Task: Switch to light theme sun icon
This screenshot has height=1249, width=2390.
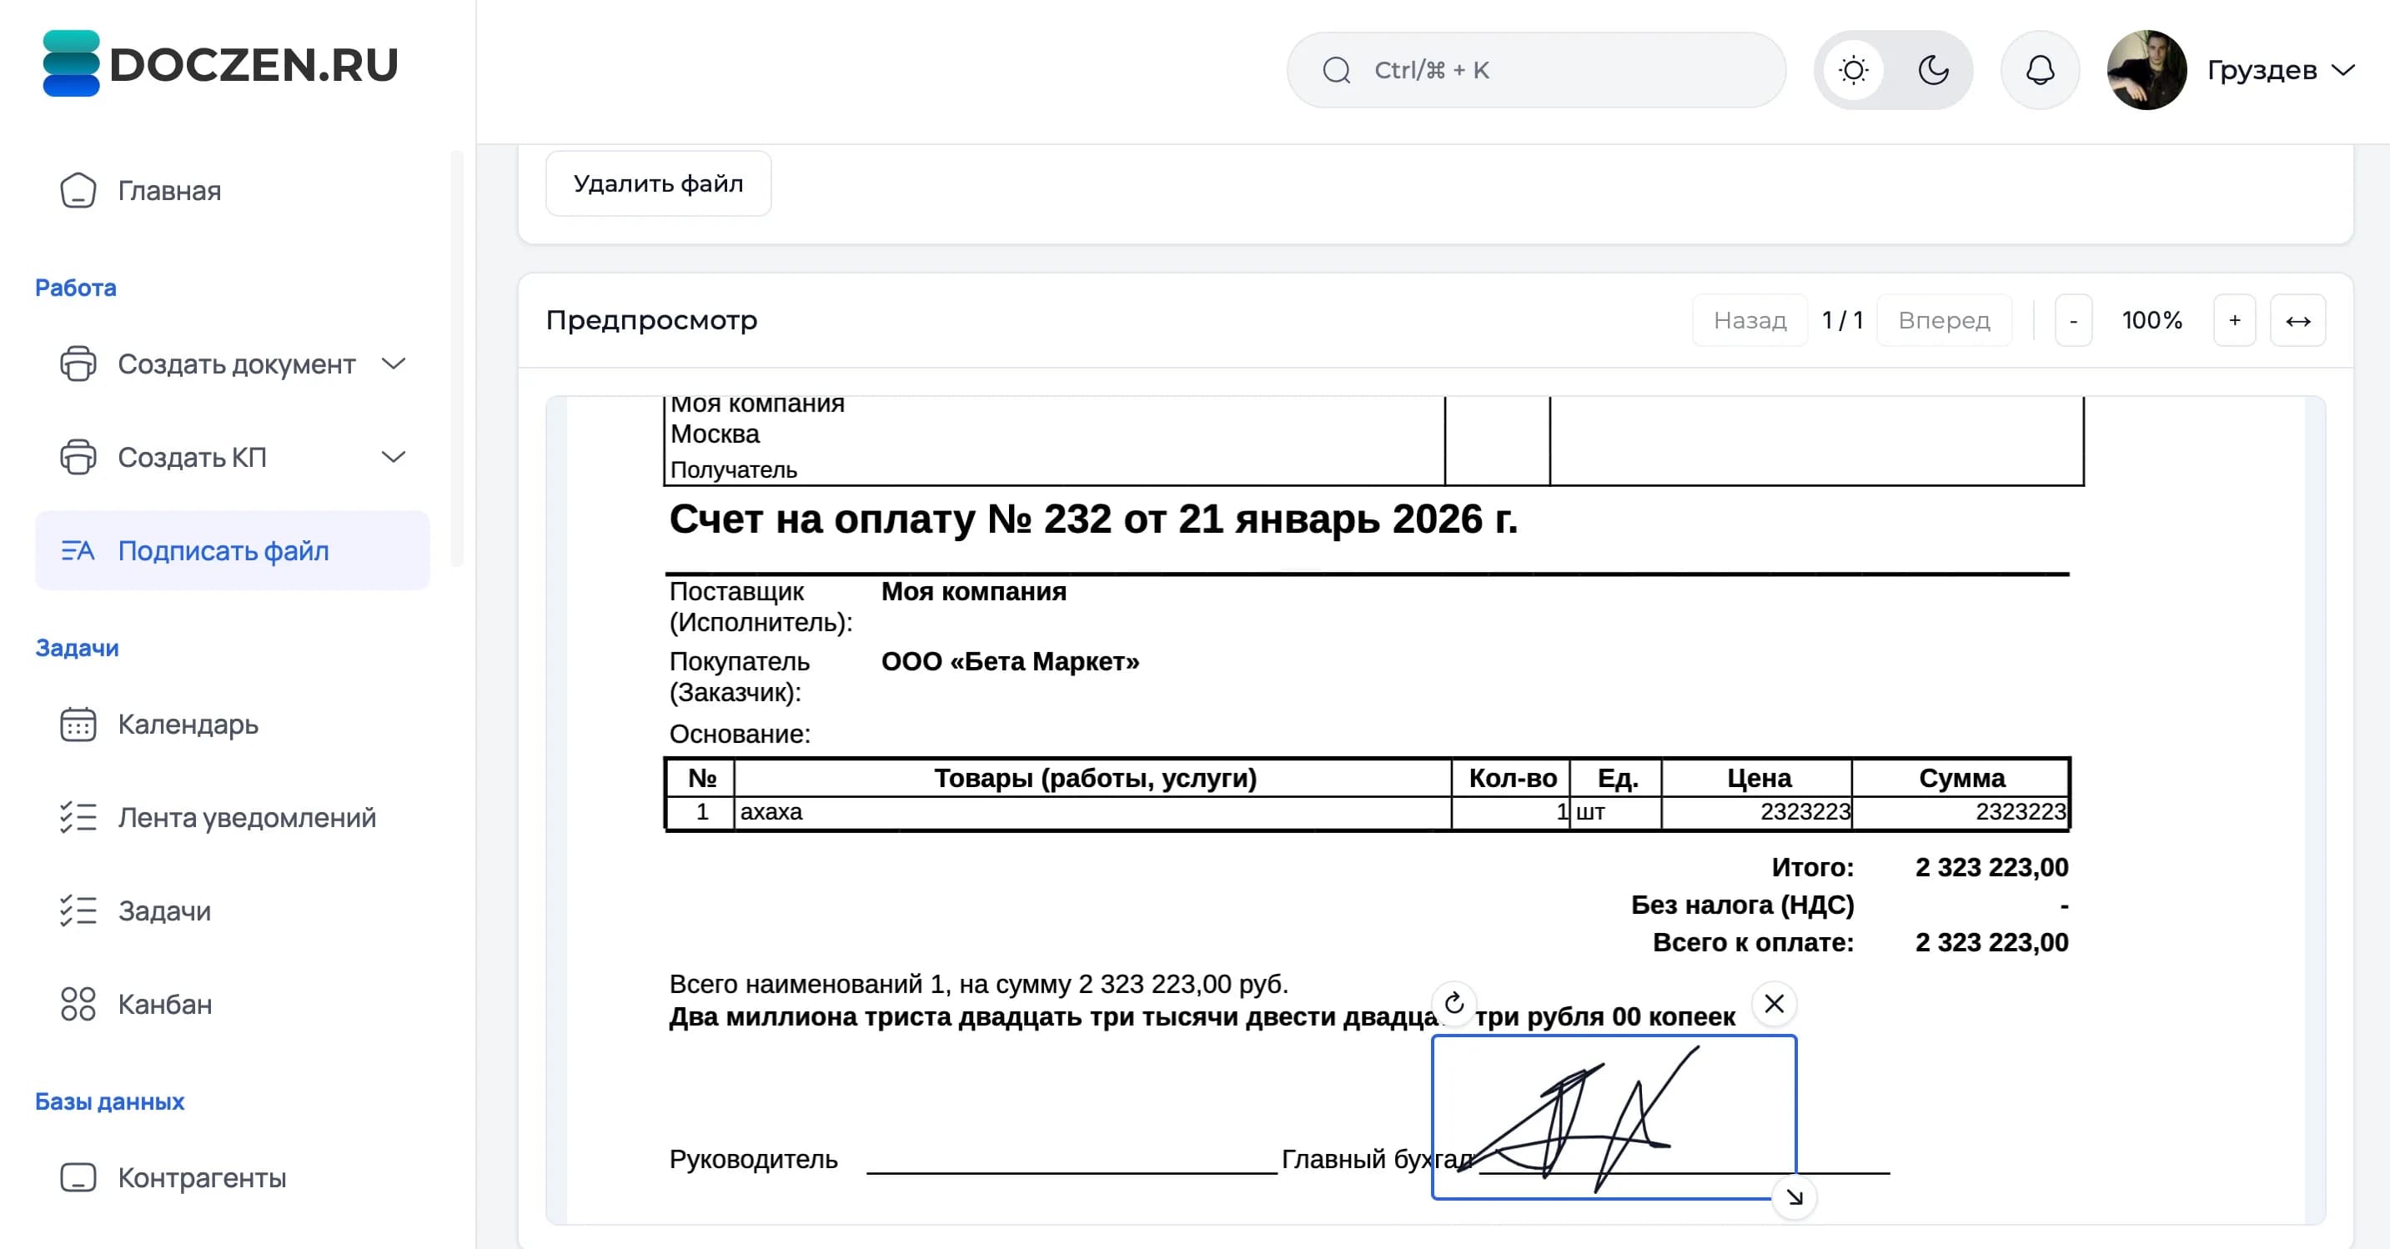Action: point(1853,71)
